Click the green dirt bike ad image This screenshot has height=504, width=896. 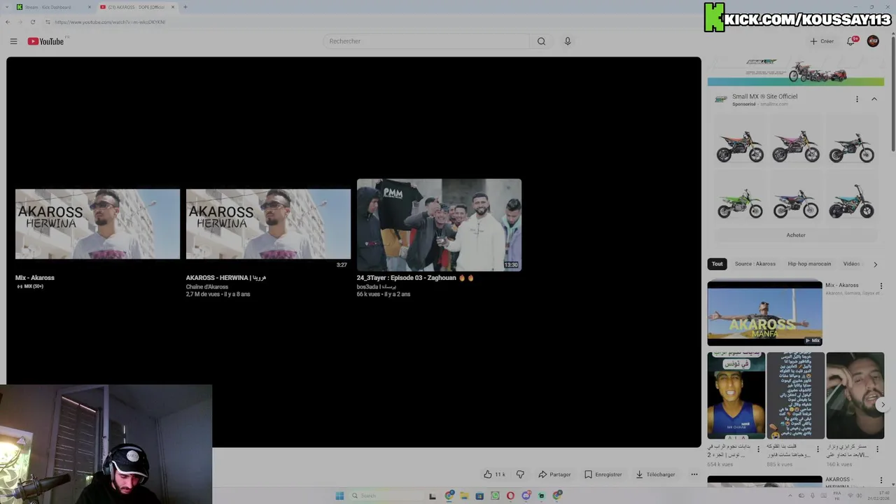pos(740,203)
